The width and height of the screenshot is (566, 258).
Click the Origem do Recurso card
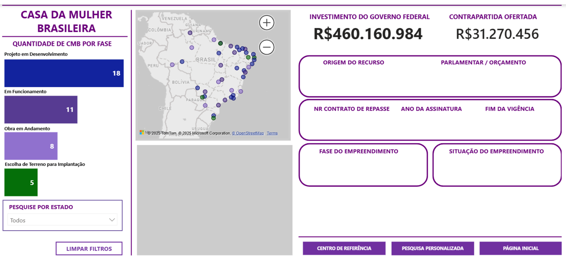coord(354,76)
